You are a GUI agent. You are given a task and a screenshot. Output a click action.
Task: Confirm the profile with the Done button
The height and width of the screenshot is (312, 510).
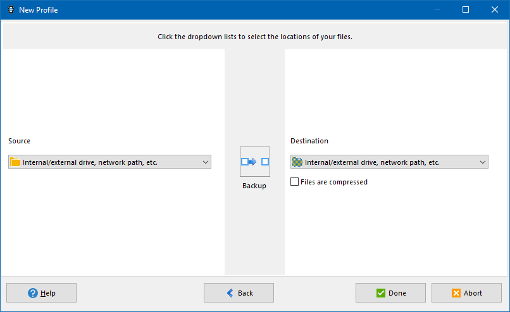[390, 293]
